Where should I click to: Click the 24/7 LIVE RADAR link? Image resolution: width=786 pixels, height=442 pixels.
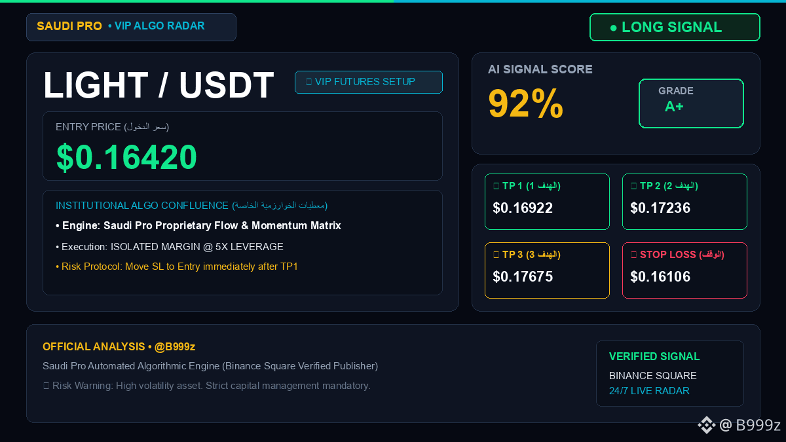click(649, 391)
